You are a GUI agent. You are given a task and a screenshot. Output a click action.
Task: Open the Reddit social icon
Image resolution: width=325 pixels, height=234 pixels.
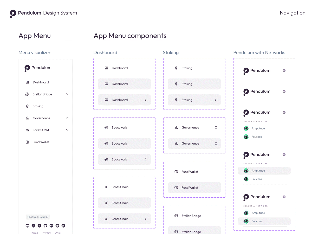[57, 226]
